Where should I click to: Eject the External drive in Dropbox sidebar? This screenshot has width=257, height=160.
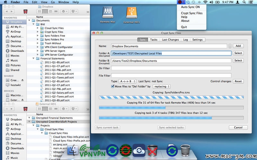click(22, 100)
